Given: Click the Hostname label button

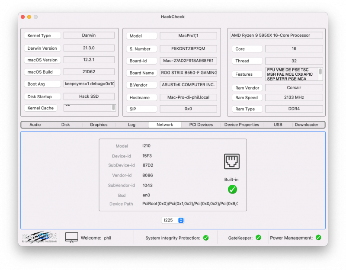Looking at the screenshot, I should click(141, 97).
